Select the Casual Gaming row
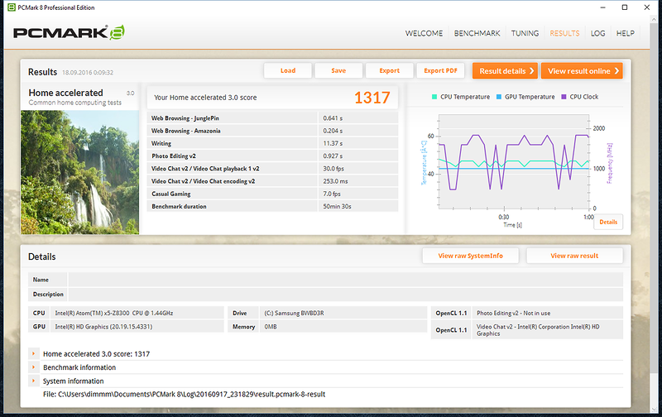The width and height of the screenshot is (662, 417). (x=272, y=194)
